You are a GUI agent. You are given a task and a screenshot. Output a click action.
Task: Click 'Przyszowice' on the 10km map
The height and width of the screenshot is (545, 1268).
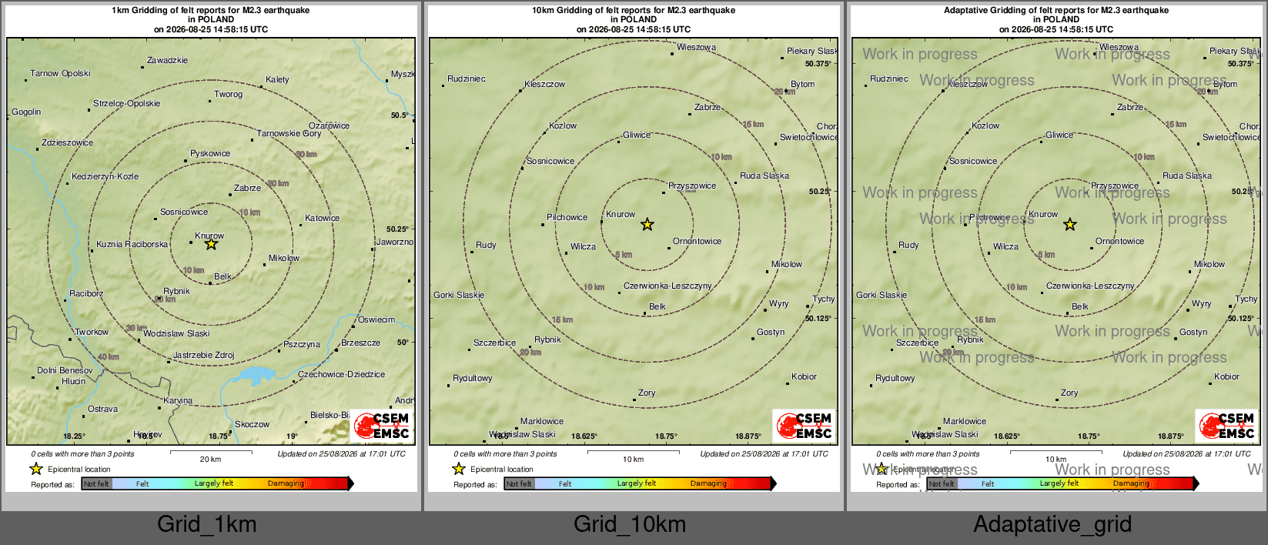[x=692, y=186]
